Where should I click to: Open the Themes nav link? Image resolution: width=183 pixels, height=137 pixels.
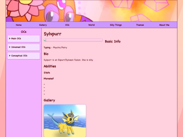140,25
